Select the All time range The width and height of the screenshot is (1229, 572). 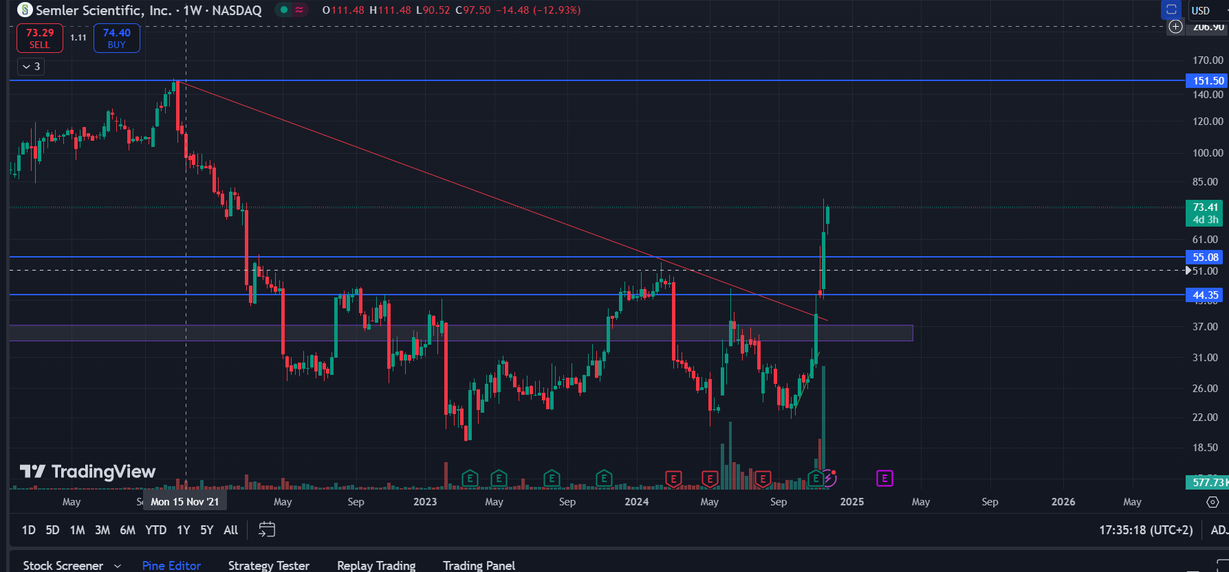coord(231,530)
